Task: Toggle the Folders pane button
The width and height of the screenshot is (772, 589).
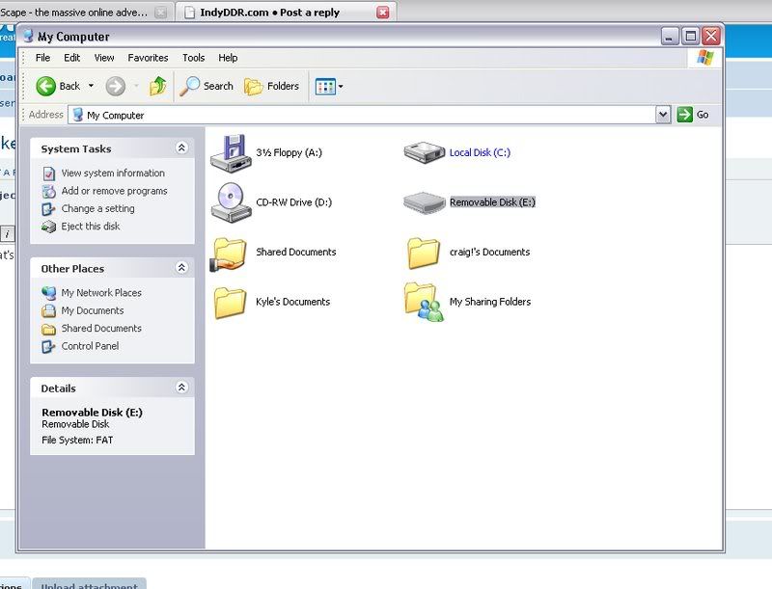Action: point(272,86)
